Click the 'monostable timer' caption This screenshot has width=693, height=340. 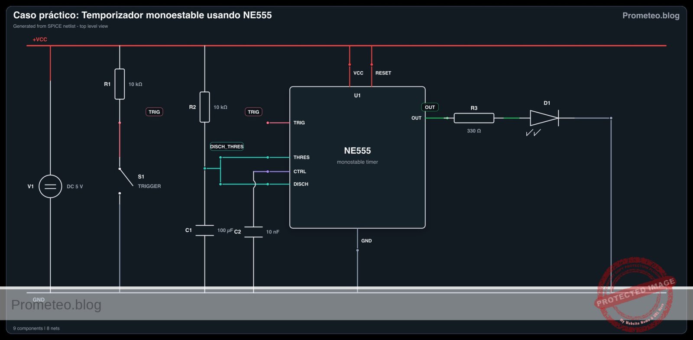pyautogui.click(x=357, y=162)
